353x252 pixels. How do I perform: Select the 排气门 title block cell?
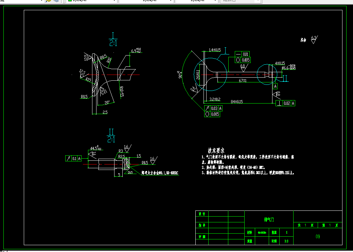point(269,219)
